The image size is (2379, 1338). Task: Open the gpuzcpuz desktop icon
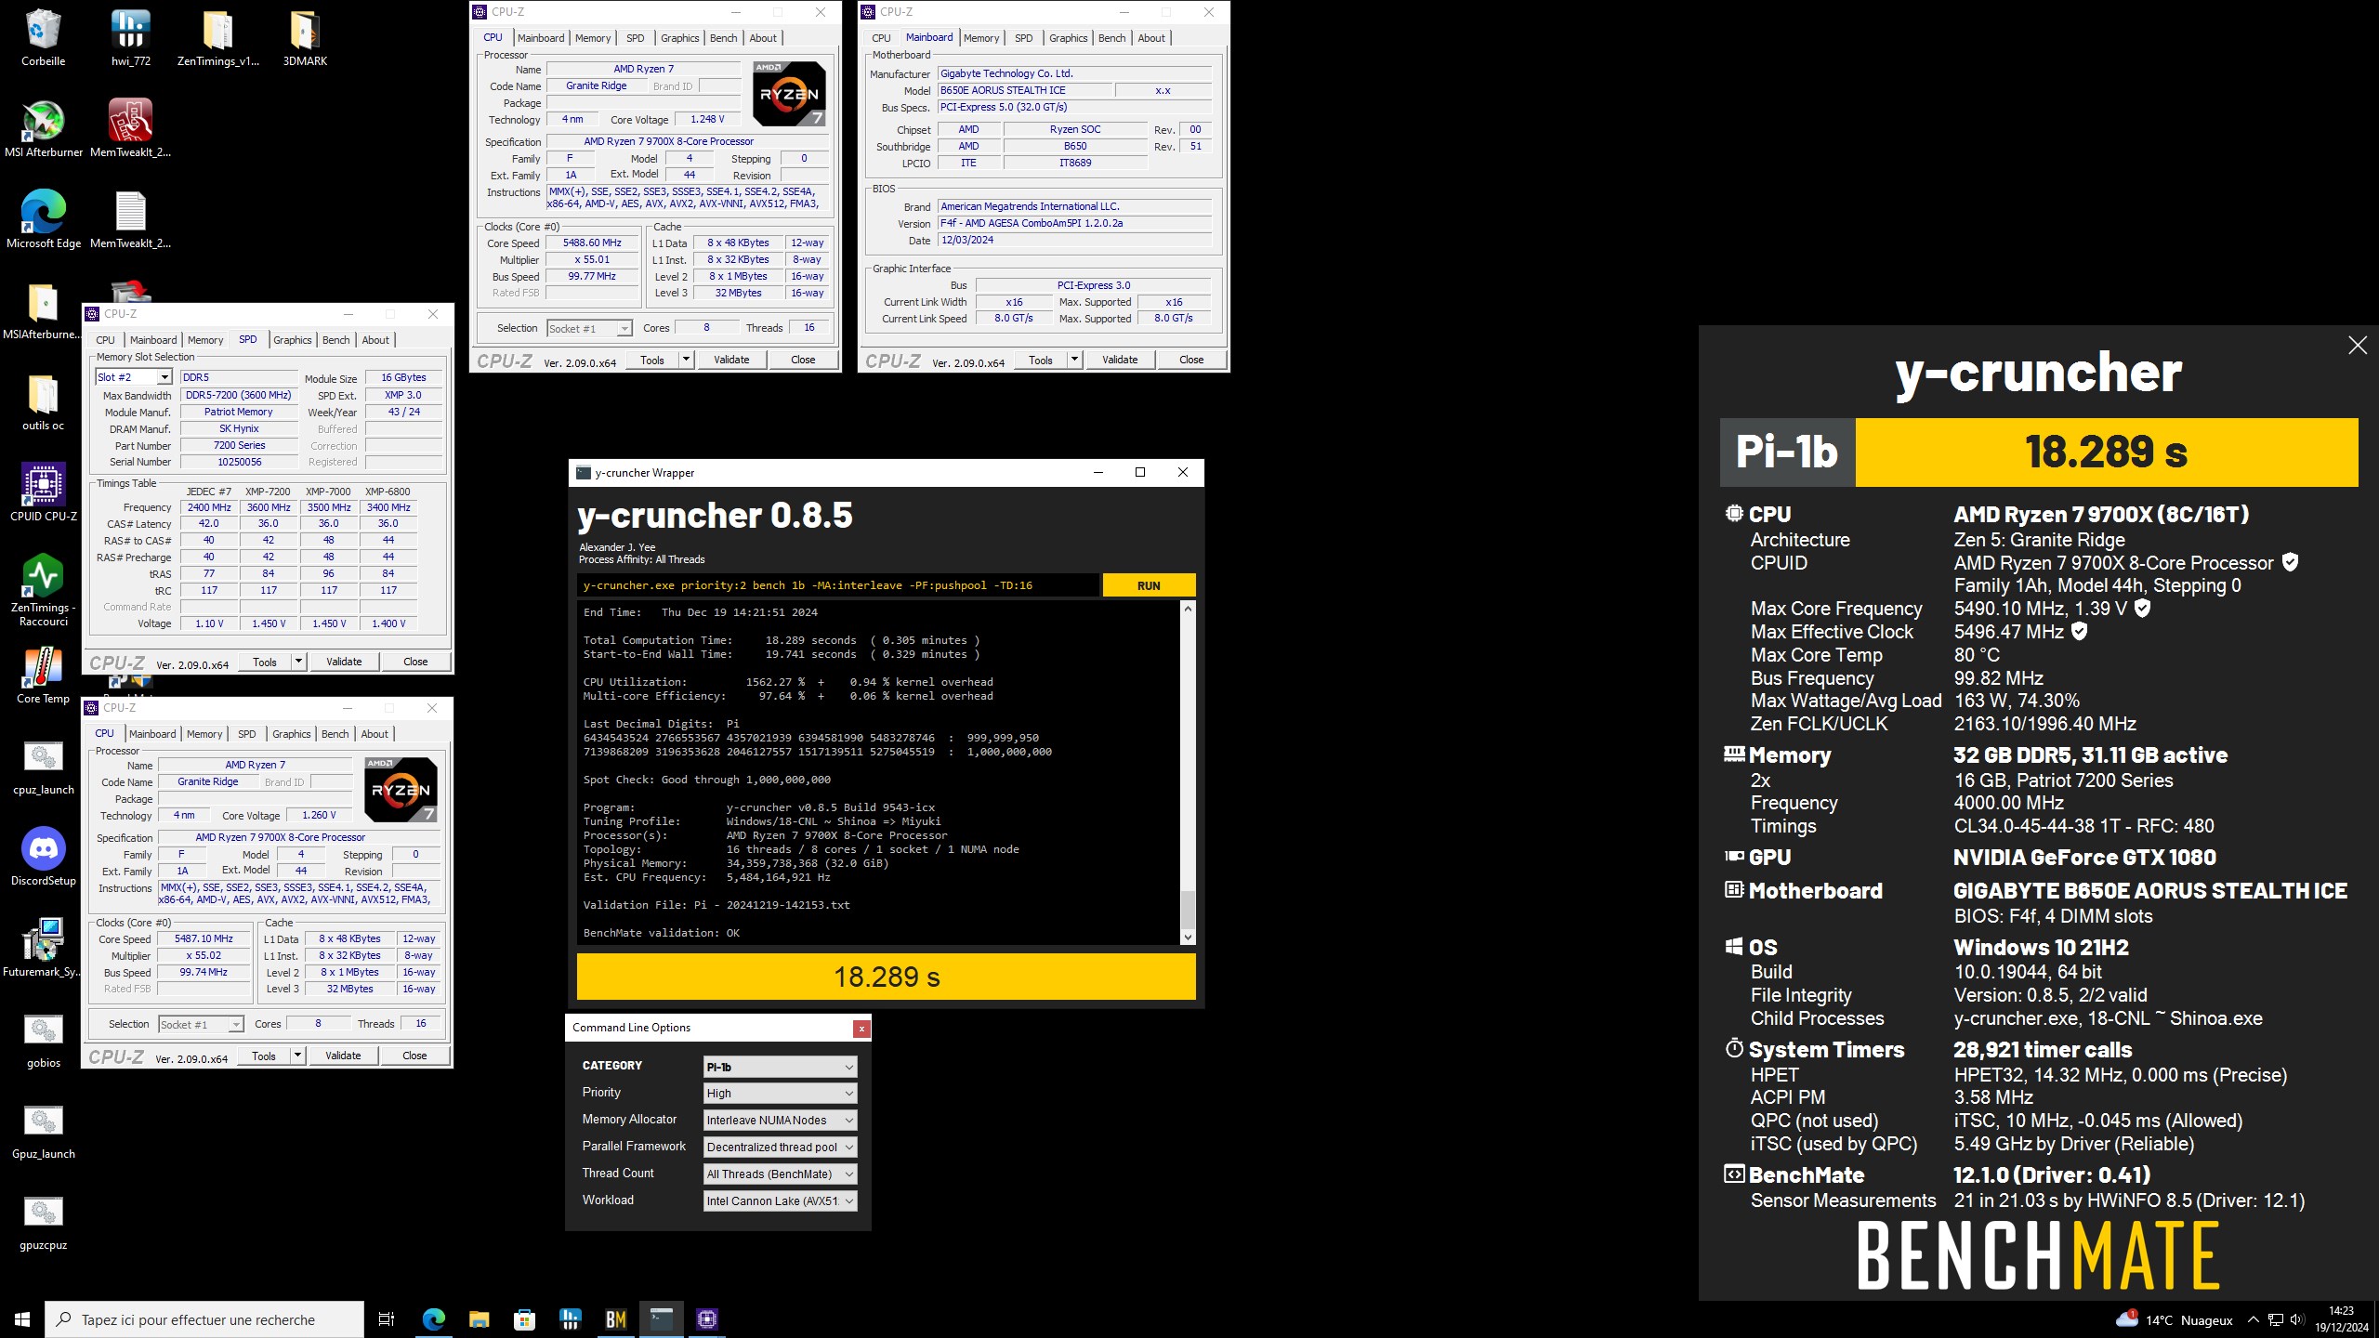(43, 1221)
